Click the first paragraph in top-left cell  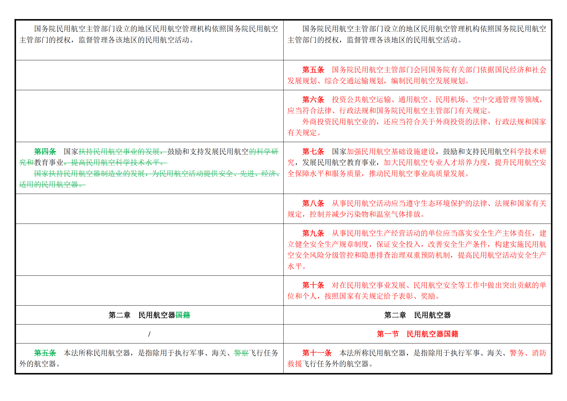coord(149,34)
